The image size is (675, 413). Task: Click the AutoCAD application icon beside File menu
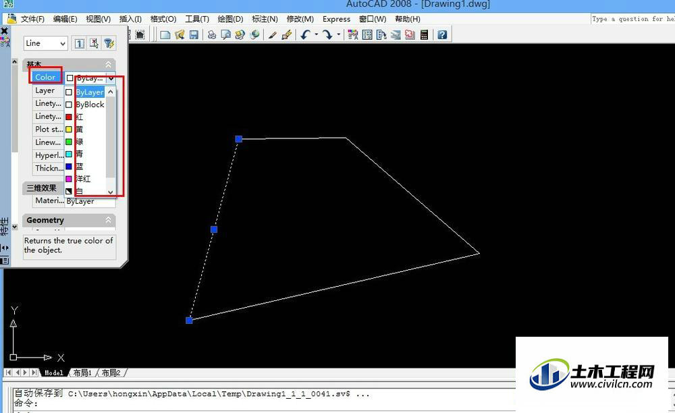11,18
